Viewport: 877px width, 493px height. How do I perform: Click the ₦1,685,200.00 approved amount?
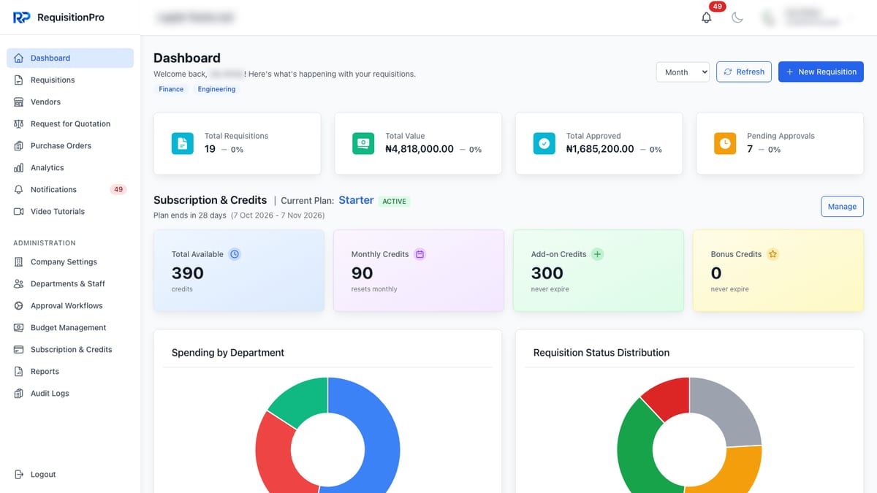600,149
